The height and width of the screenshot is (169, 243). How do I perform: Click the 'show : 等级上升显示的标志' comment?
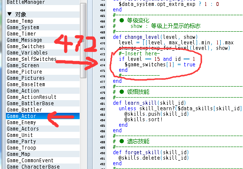(x=166, y=26)
